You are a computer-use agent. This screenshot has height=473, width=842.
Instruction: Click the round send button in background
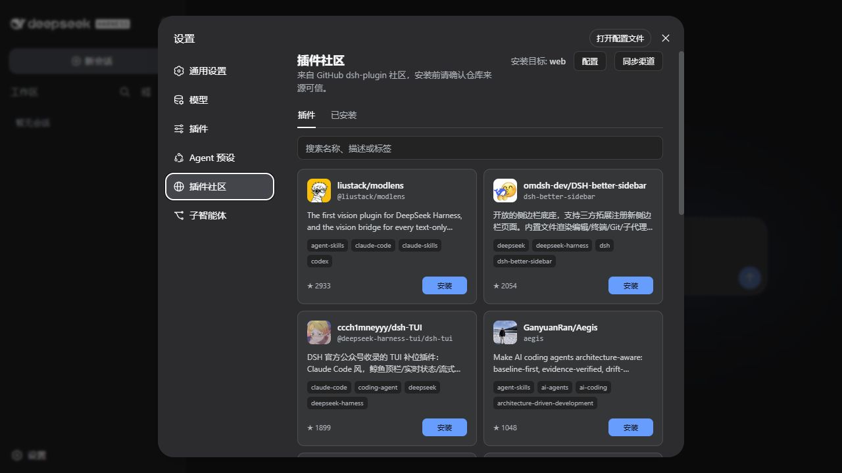(x=750, y=278)
